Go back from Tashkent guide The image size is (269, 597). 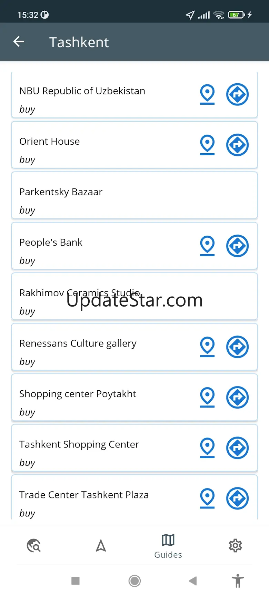pos(19,42)
